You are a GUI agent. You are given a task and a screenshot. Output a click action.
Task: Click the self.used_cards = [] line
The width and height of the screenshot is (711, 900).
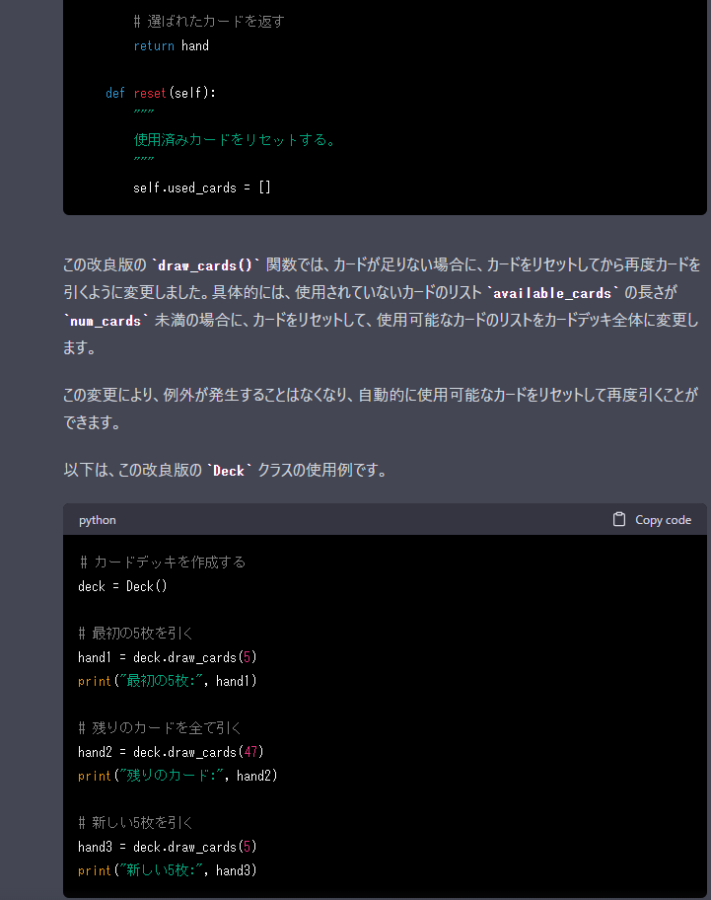click(202, 187)
